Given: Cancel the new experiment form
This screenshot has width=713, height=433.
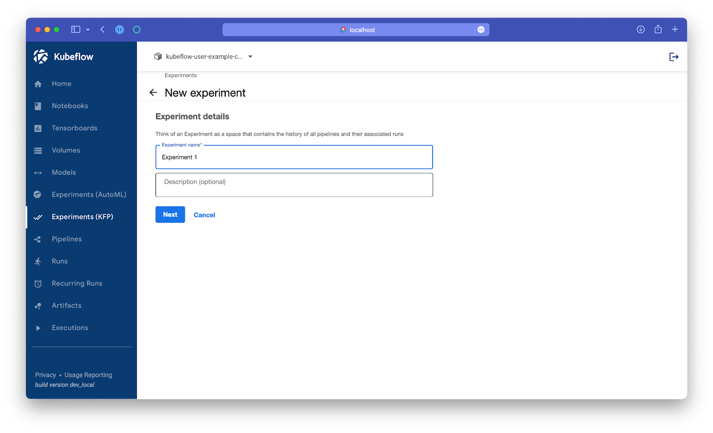Looking at the screenshot, I should (204, 215).
